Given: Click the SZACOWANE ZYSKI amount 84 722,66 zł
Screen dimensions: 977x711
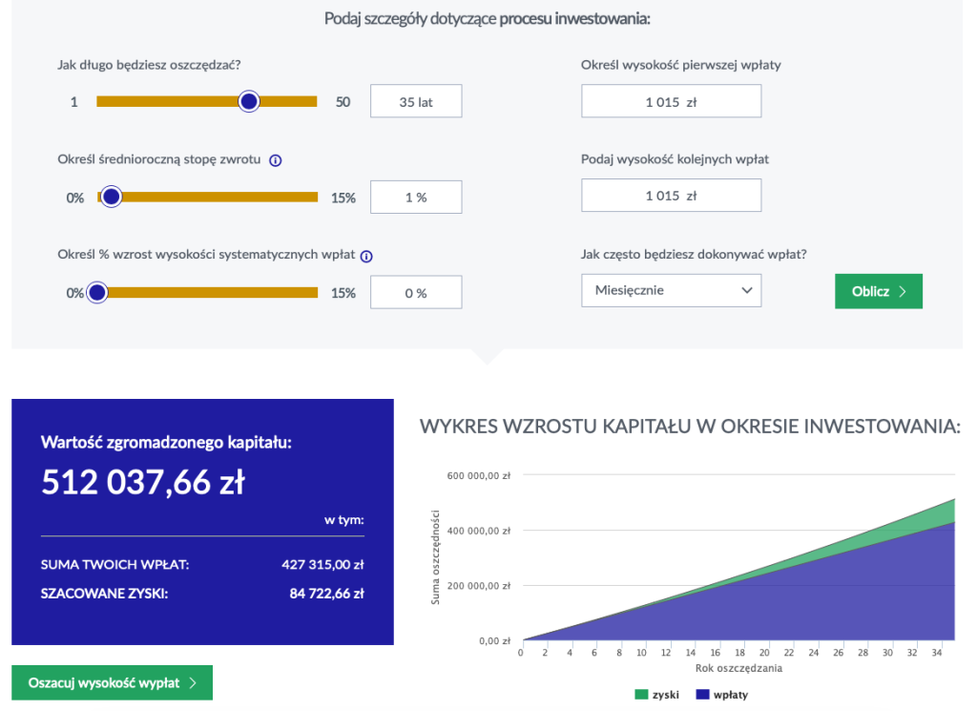Looking at the screenshot, I should click(x=326, y=594).
